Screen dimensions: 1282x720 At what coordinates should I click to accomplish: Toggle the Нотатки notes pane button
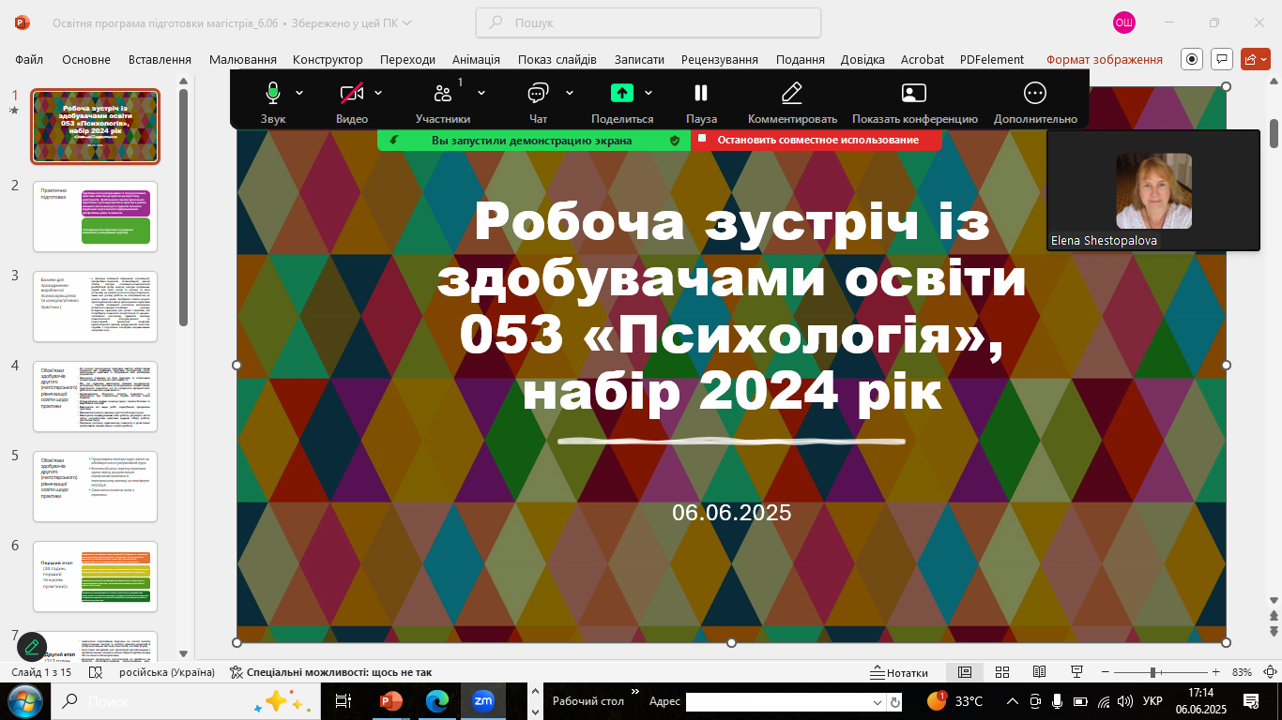(899, 672)
